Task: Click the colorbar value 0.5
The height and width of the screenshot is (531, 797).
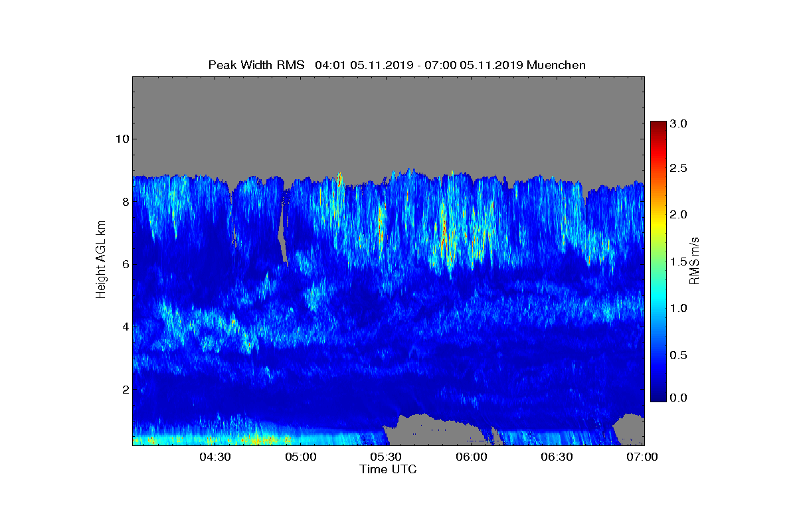Action: tap(678, 355)
